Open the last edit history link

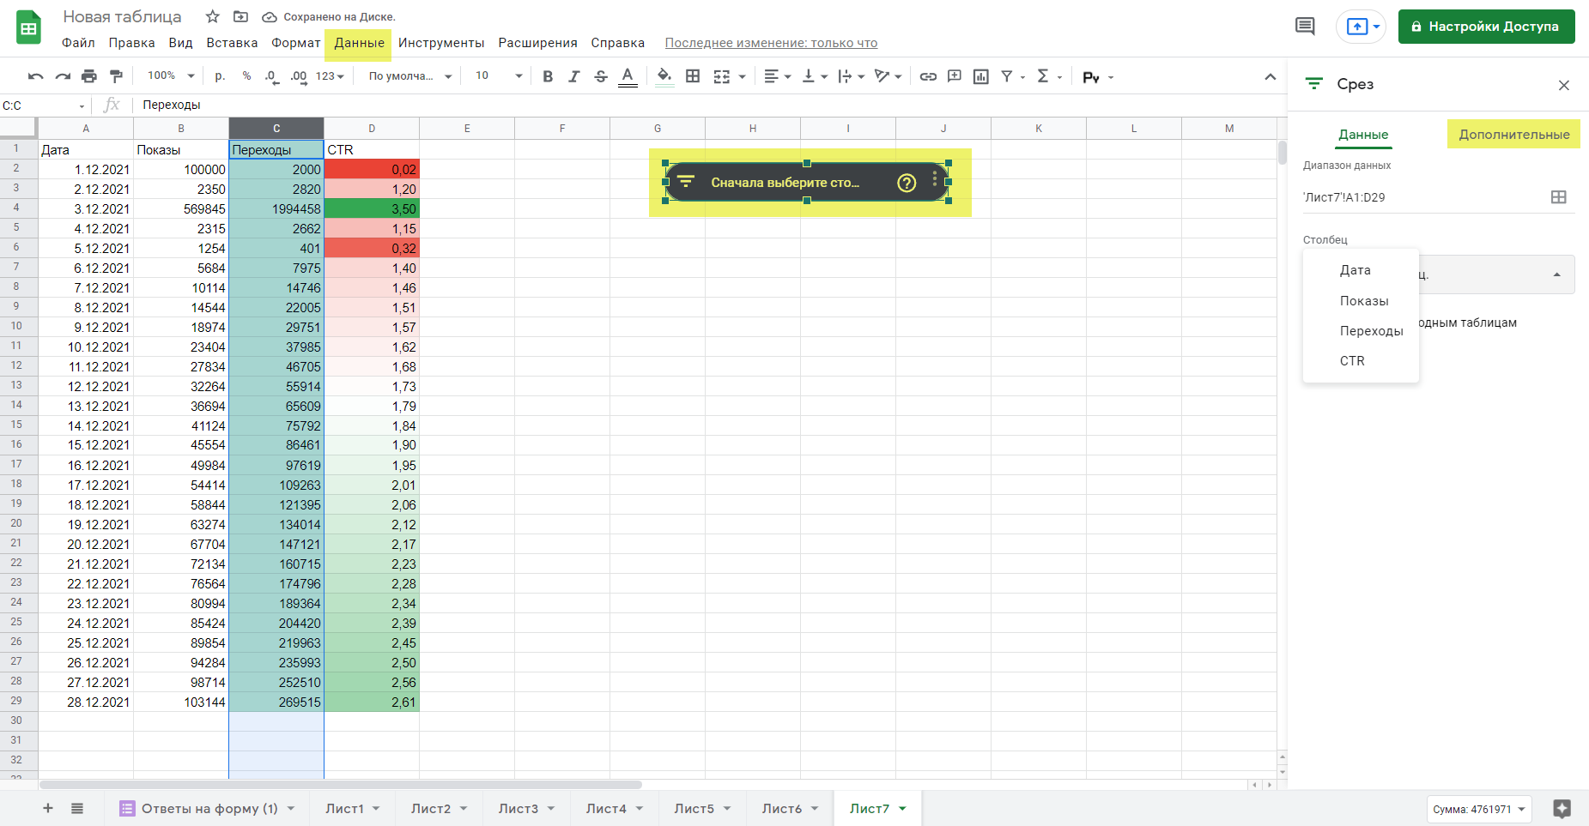tap(771, 43)
